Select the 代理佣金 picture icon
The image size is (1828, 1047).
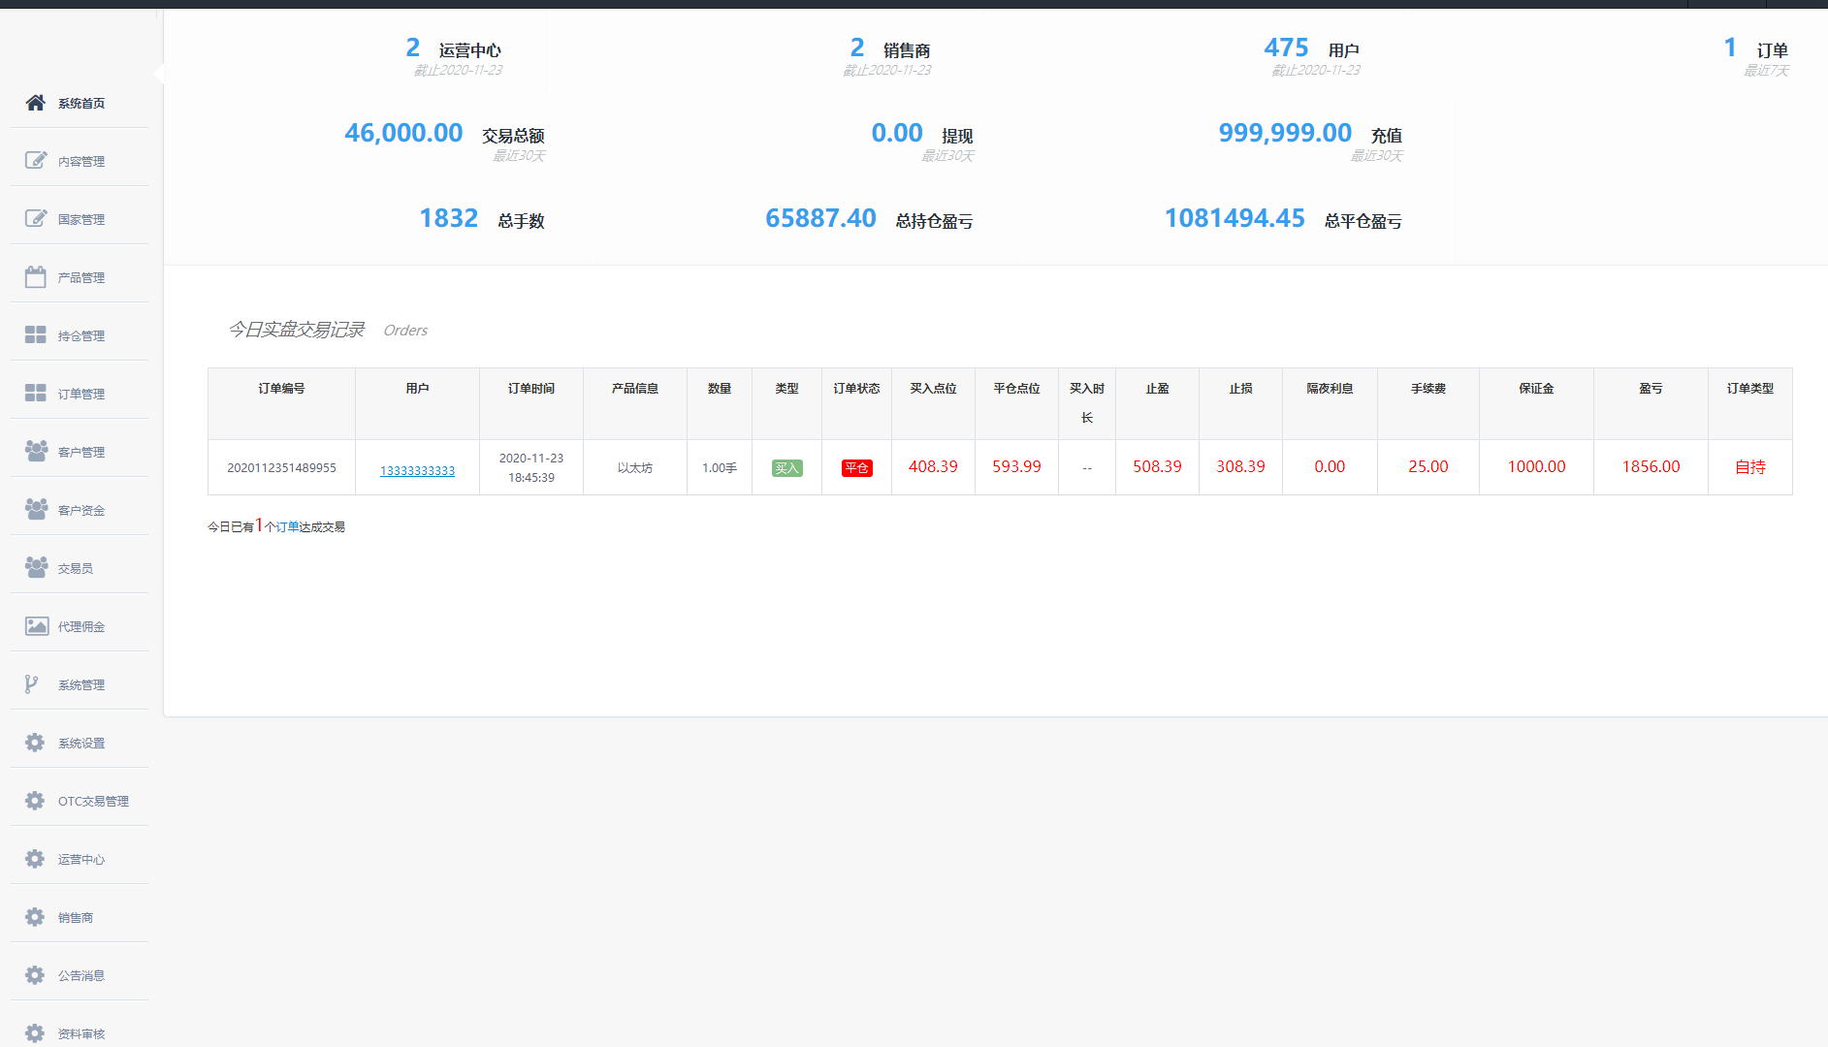(x=36, y=625)
